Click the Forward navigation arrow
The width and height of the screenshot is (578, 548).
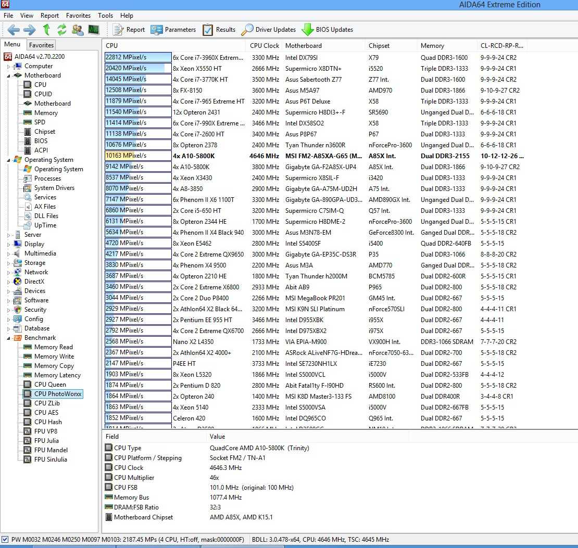pyautogui.click(x=30, y=30)
